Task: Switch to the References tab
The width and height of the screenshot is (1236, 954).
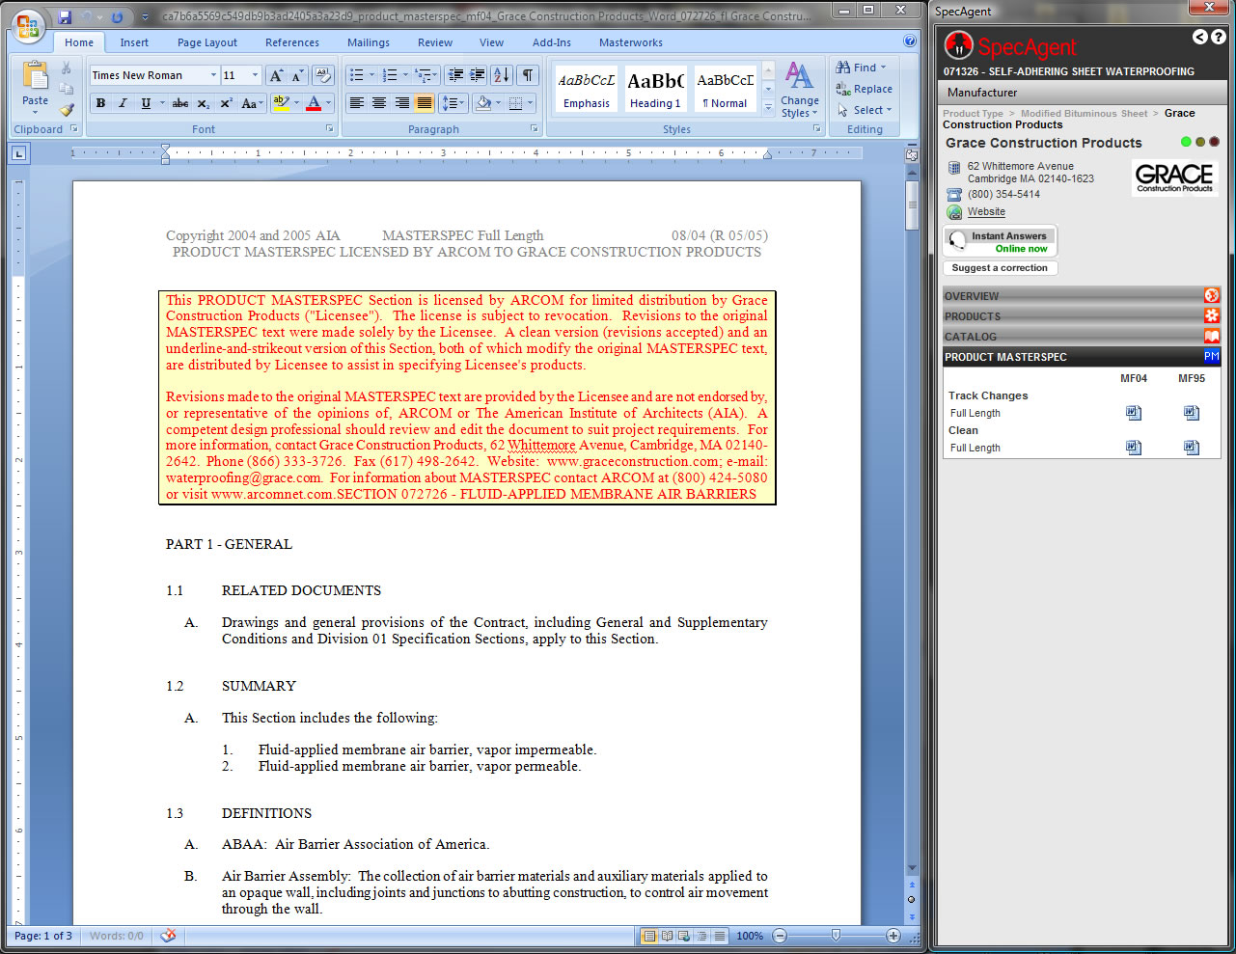Action: 292,42
